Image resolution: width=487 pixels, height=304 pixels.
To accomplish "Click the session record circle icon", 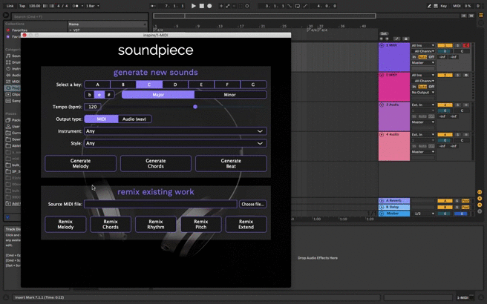I will (247, 6).
